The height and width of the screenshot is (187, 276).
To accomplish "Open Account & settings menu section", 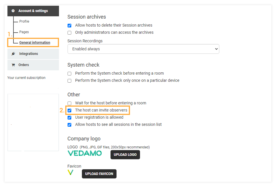I will click(x=33, y=11).
